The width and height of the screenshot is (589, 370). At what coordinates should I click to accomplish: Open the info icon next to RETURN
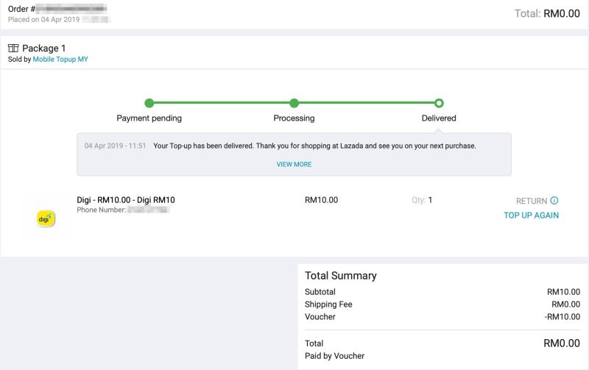pos(554,200)
